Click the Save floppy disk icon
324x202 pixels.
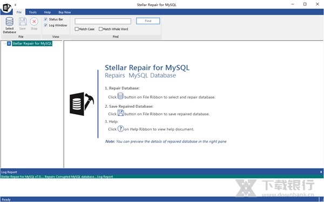tap(23, 22)
